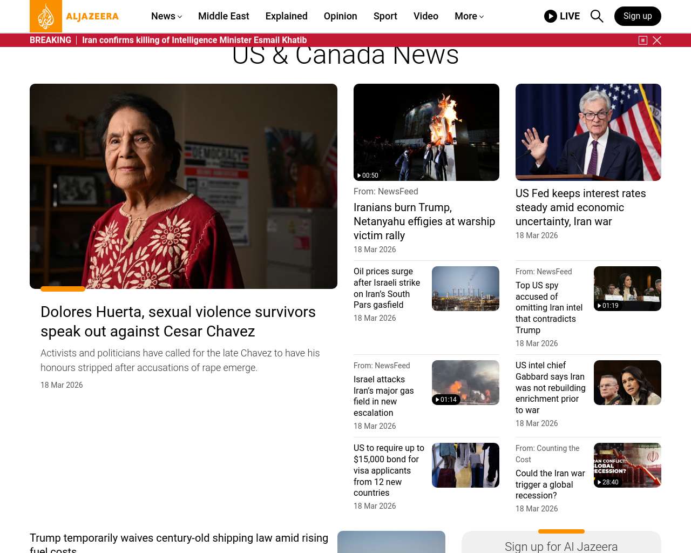Expand the News dropdown menu
Screen dimensions: 691x553
point(166,16)
